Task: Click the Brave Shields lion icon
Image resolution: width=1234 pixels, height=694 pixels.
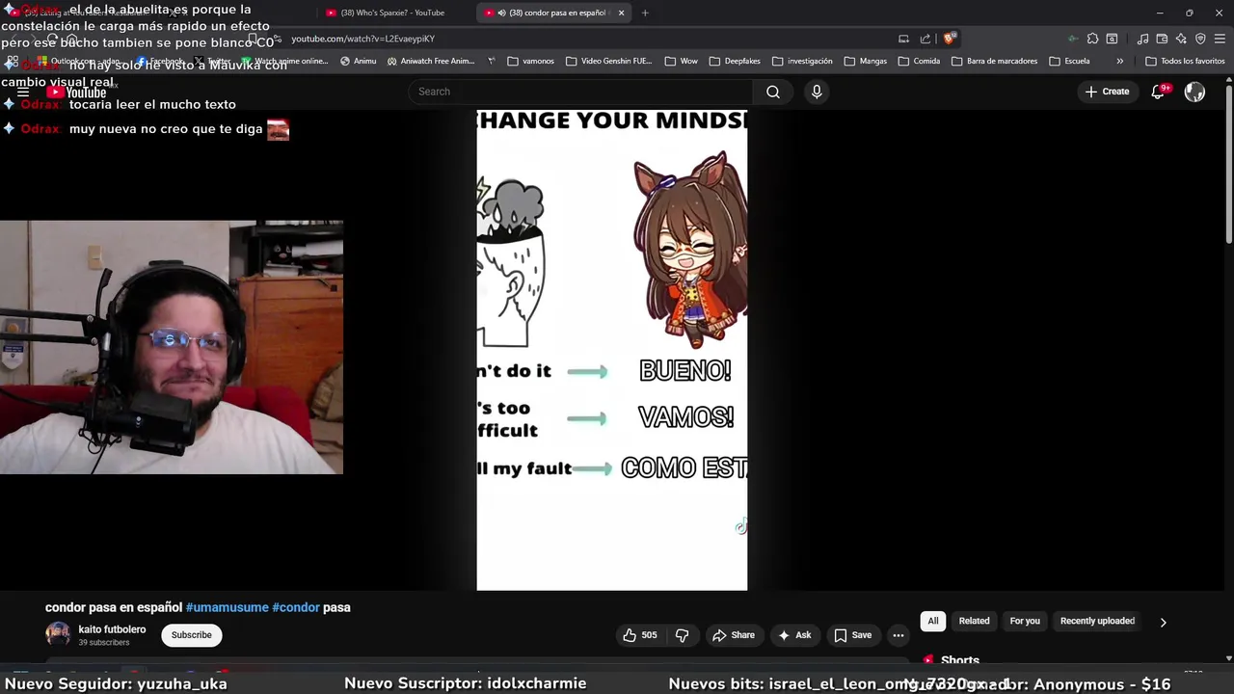Action: [x=950, y=39]
